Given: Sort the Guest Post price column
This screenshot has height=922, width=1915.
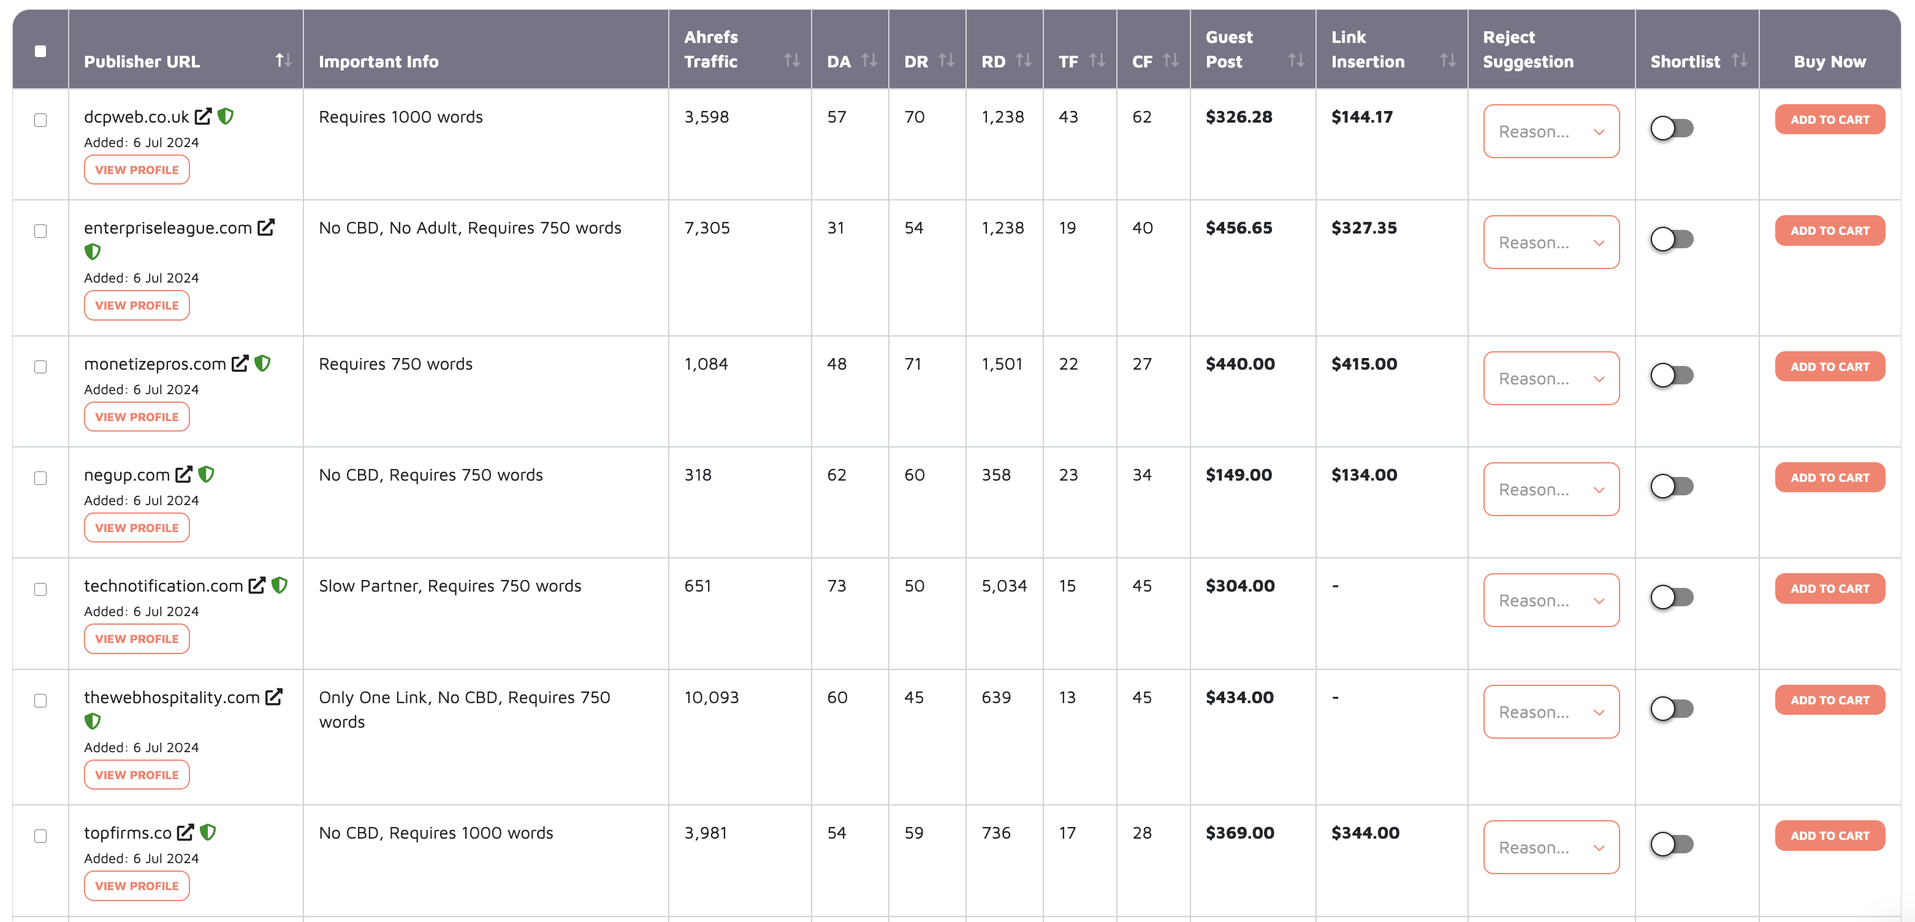Looking at the screenshot, I should tap(1295, 62).
